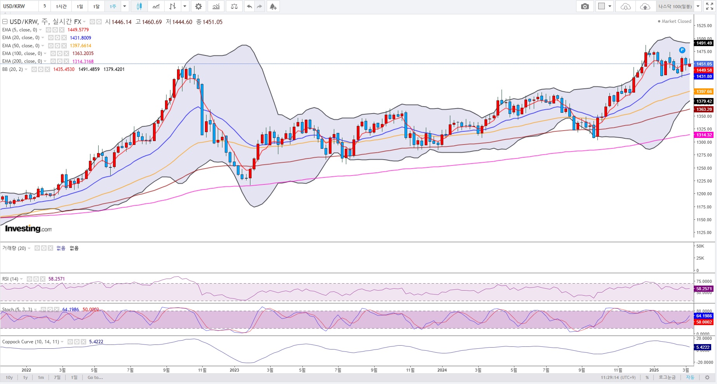Click the USD/KRW symbol input field
Image resolution: width=717 pixels, height=384 pixels.
point(19,6)
